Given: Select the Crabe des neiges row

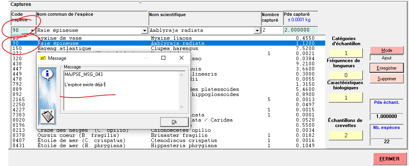Looking at the screenshot, I should [x=168, y=130].
